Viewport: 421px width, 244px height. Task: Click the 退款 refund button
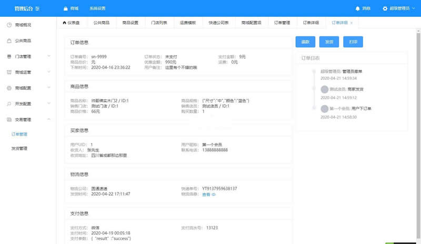[305, 42]
